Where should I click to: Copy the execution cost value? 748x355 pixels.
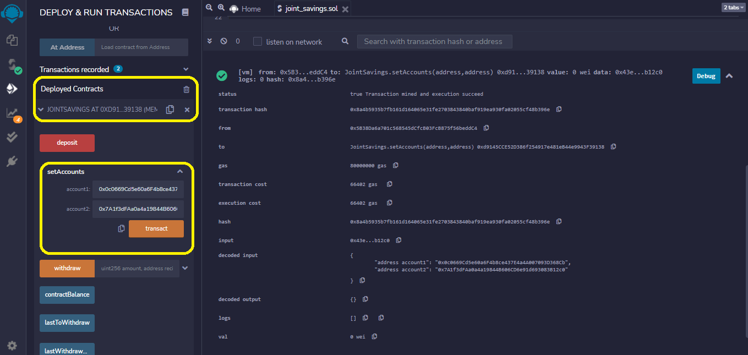(389, 203)
